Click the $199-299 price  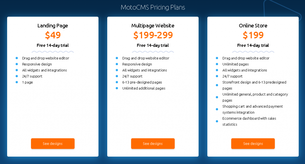[x=153, y=35]
